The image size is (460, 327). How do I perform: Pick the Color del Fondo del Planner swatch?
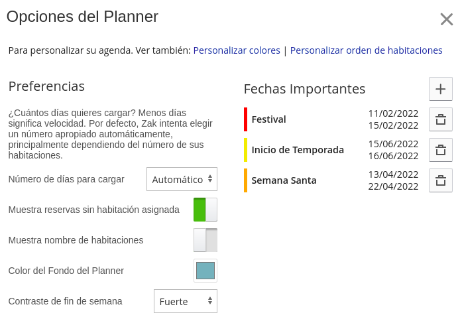[205, 271]
